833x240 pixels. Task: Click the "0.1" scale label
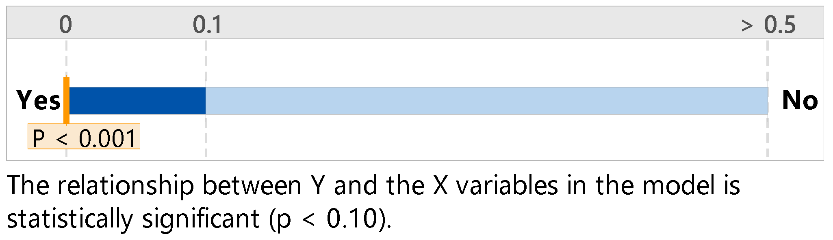[207, 25]
